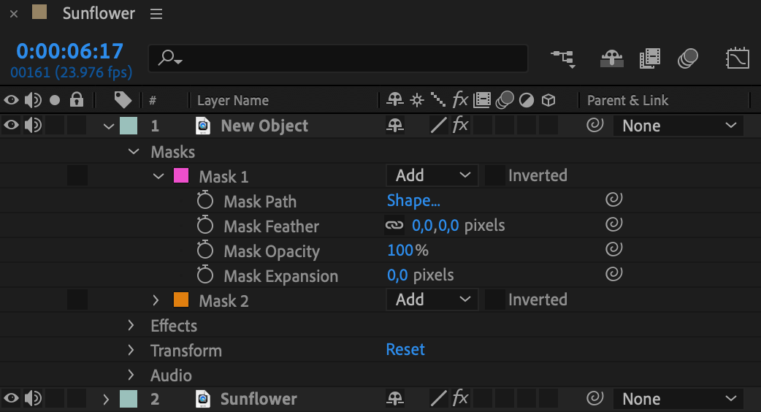
Task: Click Mask Feather constrain proportions link icon
Action: coord(394,225)
